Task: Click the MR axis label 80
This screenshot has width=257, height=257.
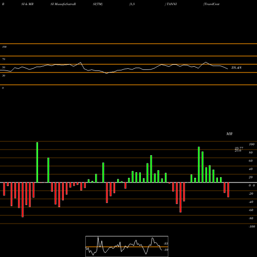Action: click(251, 153)
